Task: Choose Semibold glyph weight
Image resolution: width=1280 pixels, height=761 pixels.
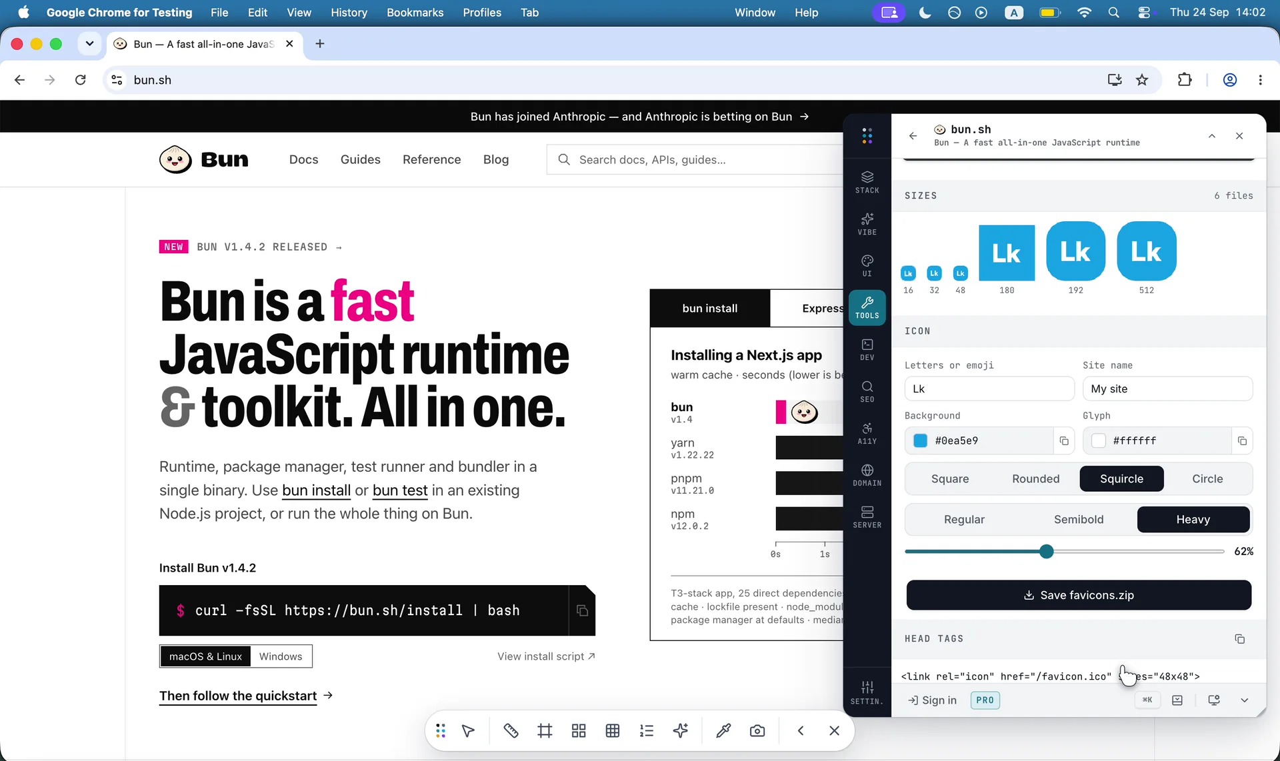Action: pos(1079,520)
